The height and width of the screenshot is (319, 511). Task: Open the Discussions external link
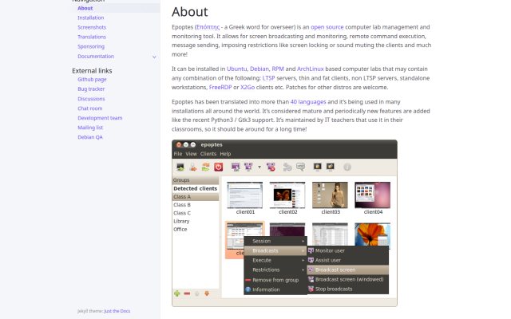[x=91, y=99]
